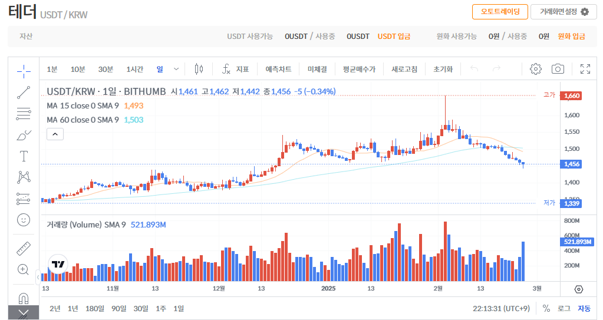Set range to 2년
This screenshot has width=603, height=320.
(55, 308)
